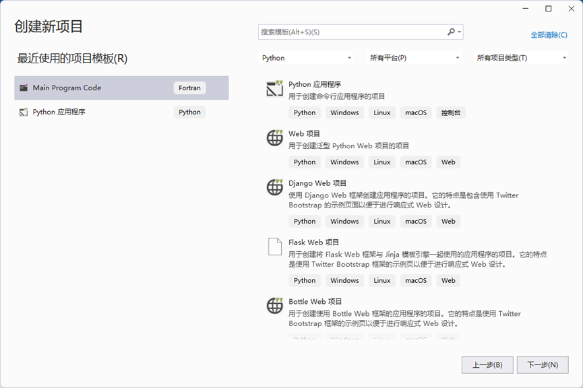Click the recent Python 应用程序 icon

[x=24, y=112]
